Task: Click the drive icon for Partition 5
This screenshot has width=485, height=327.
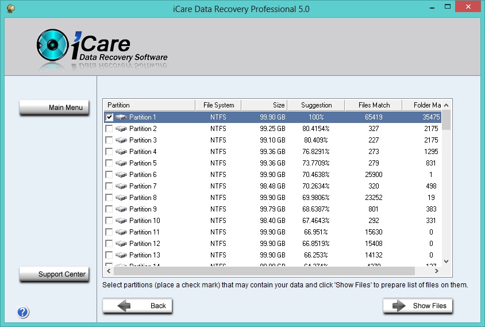Action: (121, 163)
